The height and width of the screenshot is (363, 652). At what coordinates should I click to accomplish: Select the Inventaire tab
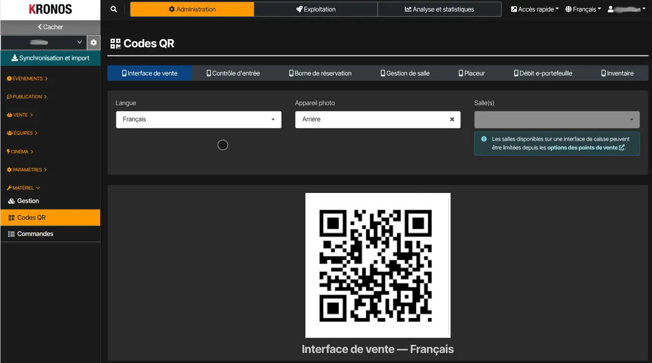click(x=618, y=73)
